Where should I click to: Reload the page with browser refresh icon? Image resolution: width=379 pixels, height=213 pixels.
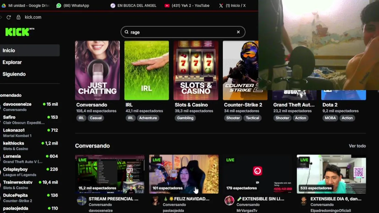(x=9, y=17)
